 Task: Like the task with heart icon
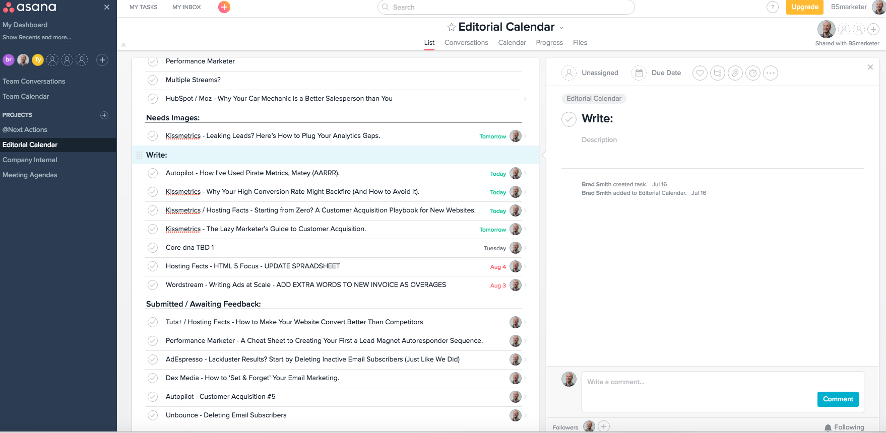[700, 73]
